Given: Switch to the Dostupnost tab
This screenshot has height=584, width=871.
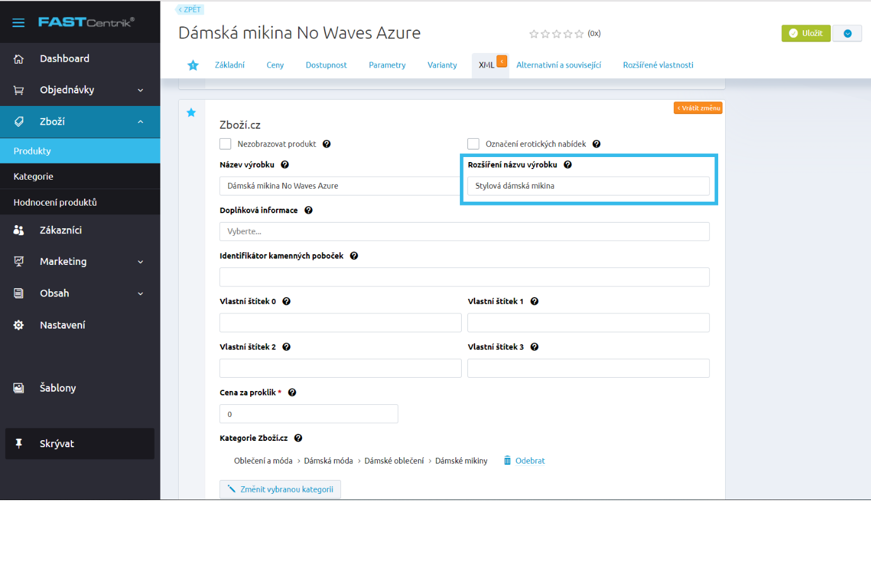Looking at the screenshot, I should (326, 65).
